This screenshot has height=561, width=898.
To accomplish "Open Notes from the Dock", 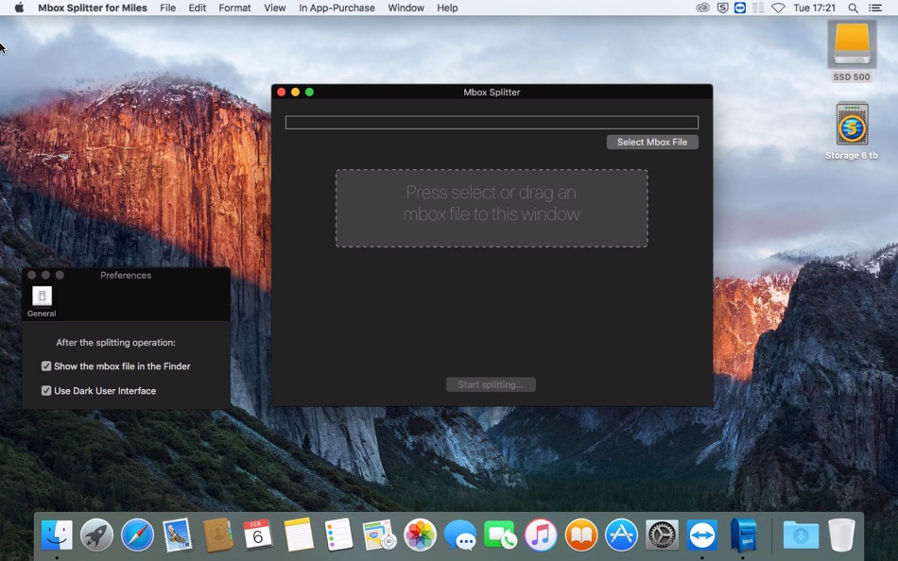I will [299, 535].
